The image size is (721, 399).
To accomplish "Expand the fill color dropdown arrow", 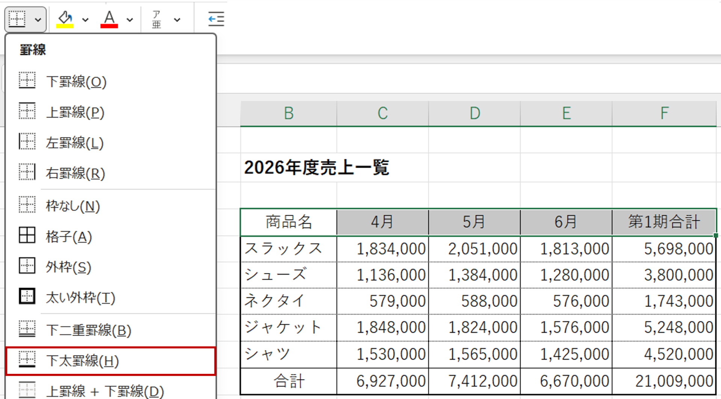I will coord(86,19).
